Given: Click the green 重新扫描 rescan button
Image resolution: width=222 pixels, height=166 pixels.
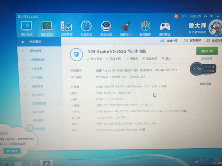Looking at the screenshot, I should 207,51.
